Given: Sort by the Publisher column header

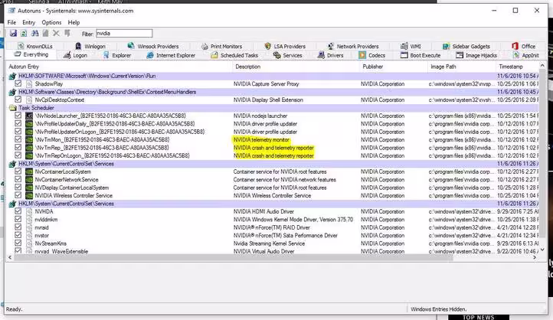Looking at the screenshot, I should [x=394, y=67].
